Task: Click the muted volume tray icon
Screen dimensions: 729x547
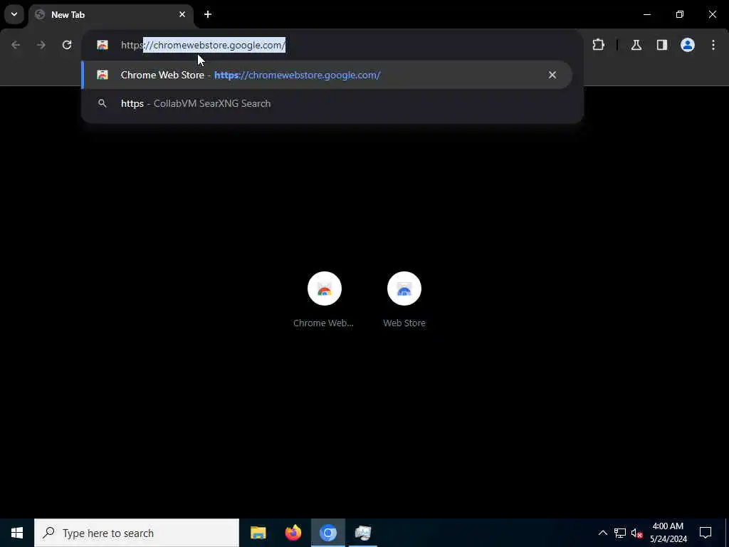Action: (x=636, y=533)
